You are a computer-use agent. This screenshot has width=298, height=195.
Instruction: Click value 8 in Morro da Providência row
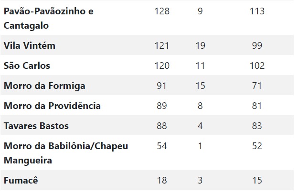pyautogui.click(x=200, y=106)
